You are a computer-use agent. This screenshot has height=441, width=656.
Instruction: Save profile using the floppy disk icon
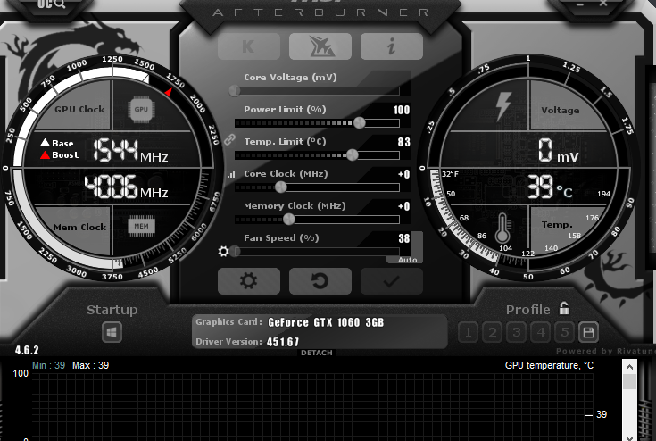click(587, 332)
